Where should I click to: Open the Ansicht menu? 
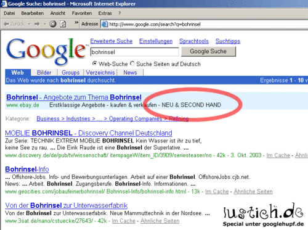(x=58, y=14)
